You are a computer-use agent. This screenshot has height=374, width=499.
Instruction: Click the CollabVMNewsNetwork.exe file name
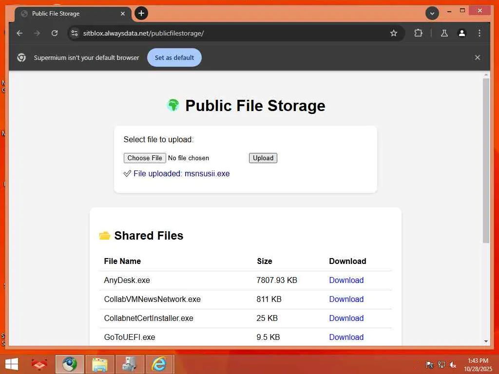point(153,299)
